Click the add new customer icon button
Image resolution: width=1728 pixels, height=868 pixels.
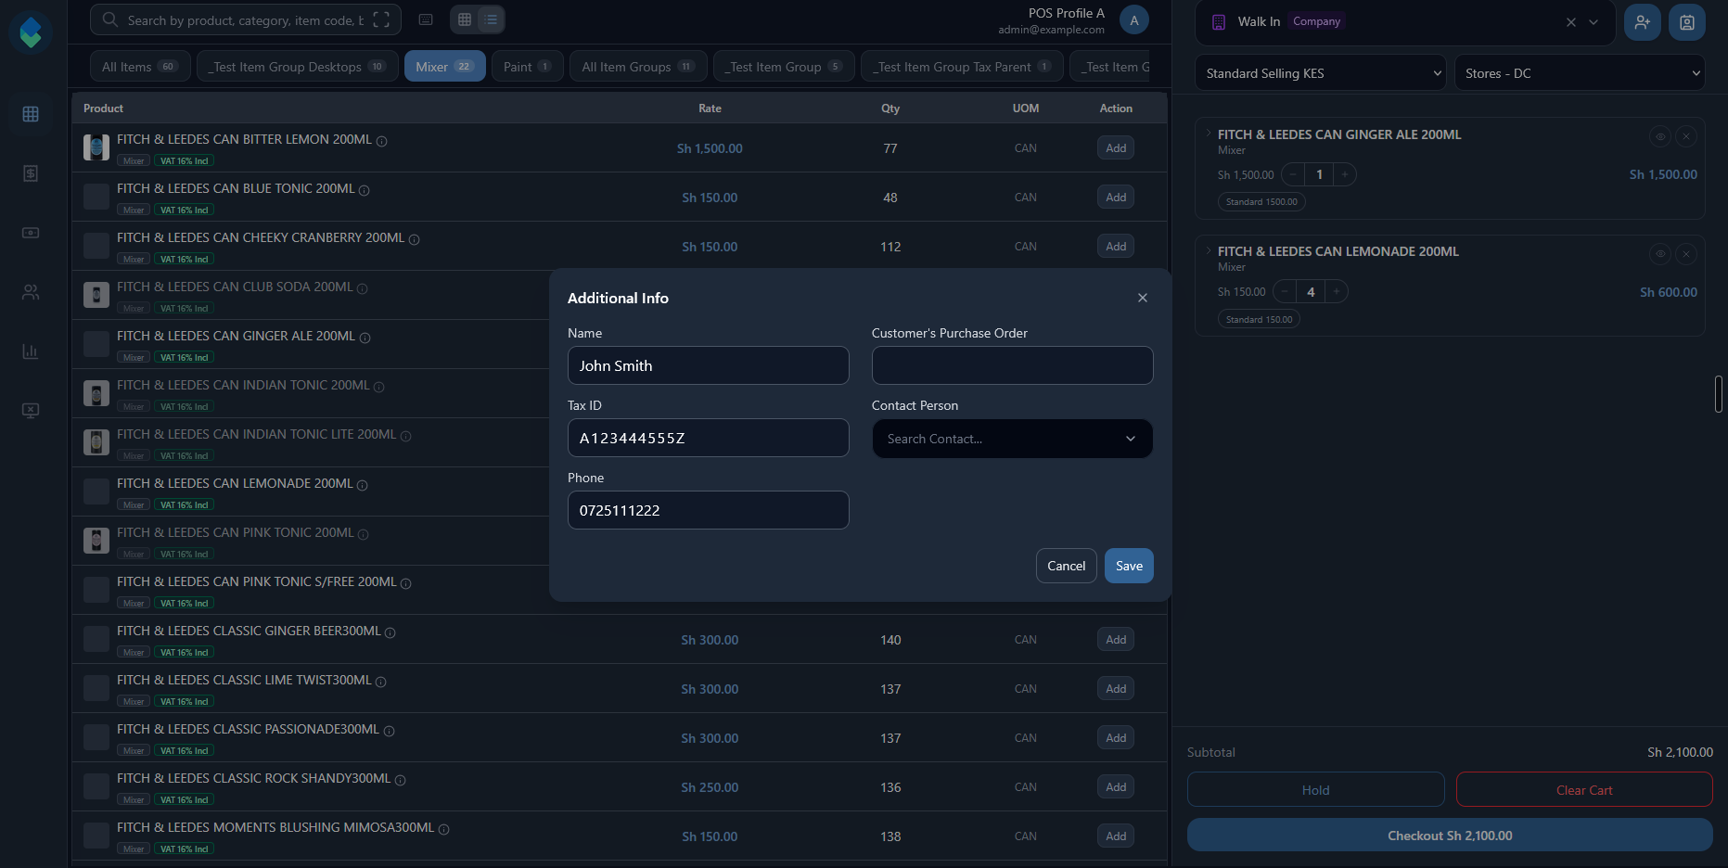click(1642, 22)
